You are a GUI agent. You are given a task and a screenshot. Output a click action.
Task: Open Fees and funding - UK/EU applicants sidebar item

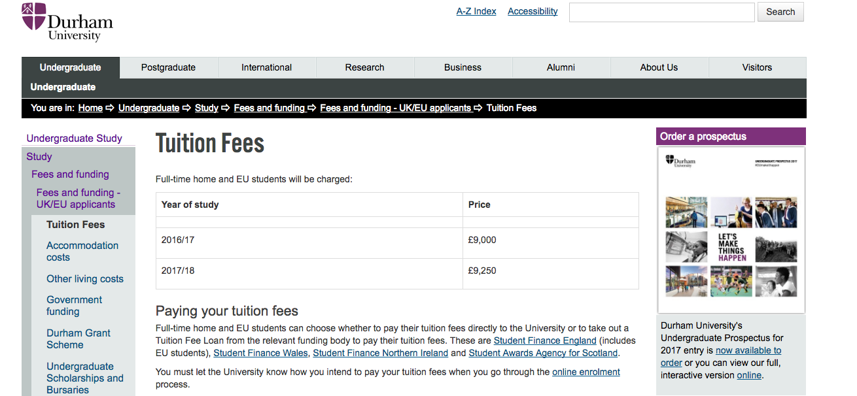[x=79, y=199]
